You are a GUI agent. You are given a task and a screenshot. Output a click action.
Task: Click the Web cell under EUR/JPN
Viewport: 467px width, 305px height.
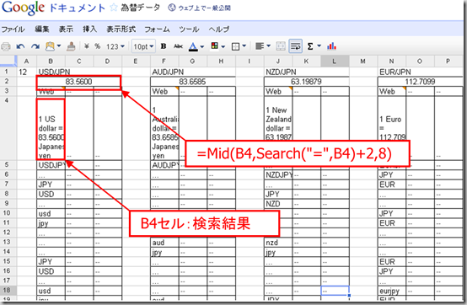tap(392, 91)
